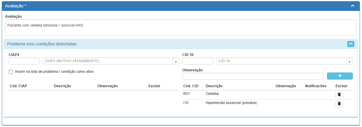Open the I10 code link
The width and height of the screenshot is (362, 127).
click(186, 103)
